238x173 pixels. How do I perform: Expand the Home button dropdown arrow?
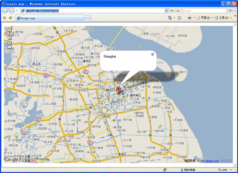point(174,18)
